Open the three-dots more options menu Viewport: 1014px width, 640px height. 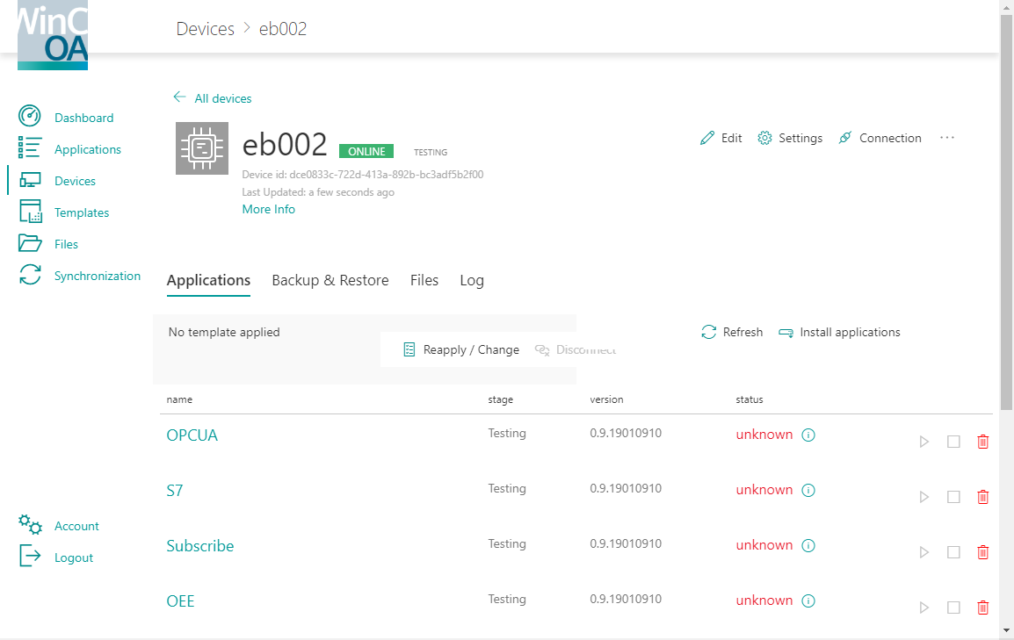946,138
